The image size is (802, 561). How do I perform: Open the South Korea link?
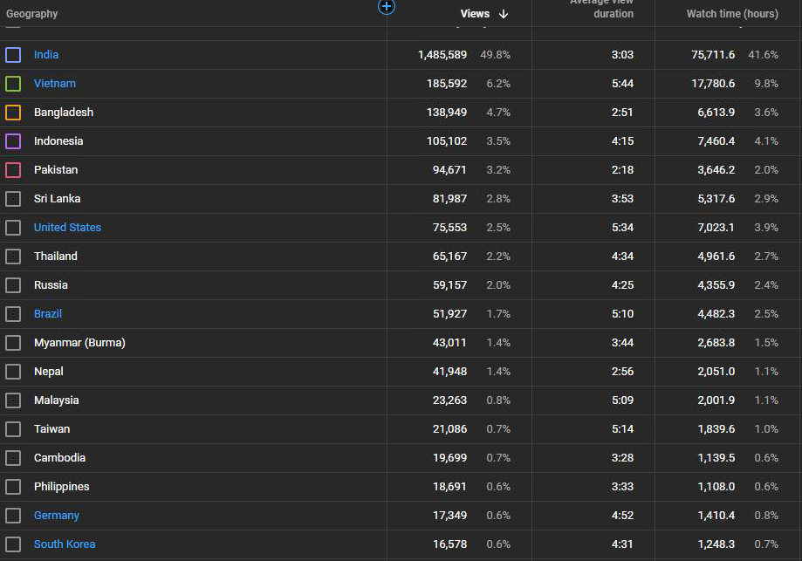click(65, 544)
